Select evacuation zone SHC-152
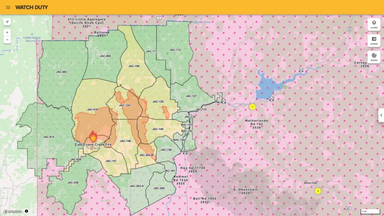Viewport: 384px width, 216px height. [x=187, y=131]
